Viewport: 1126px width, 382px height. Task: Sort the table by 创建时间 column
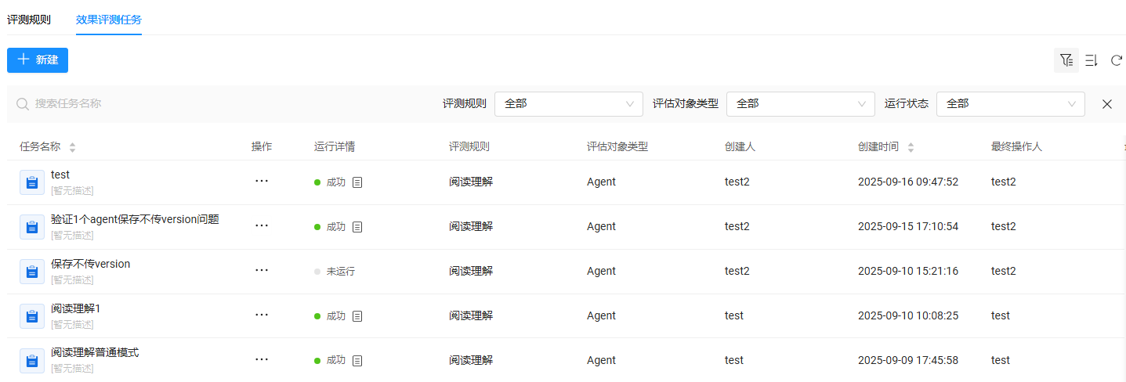[911, 147]
